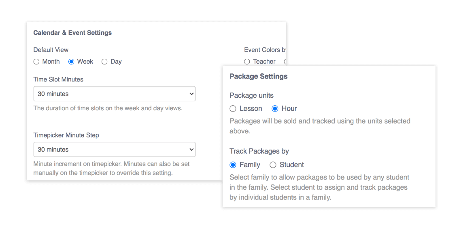Image resolution: width=459 pixels, height=227 pixels.
Task: Switch package tracking to Student
Action: (x=273, y=165)
